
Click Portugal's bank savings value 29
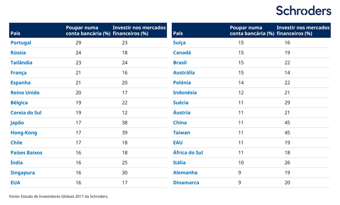(79, 43)
